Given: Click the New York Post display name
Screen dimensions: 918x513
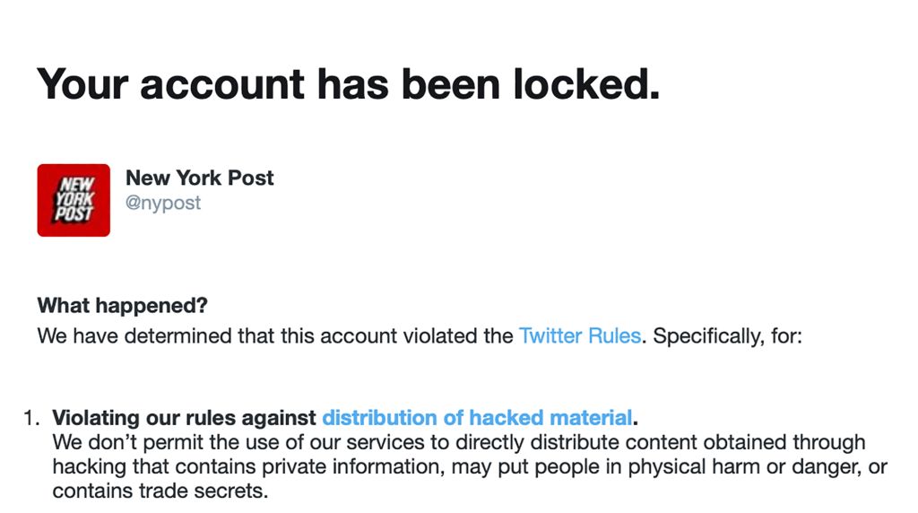Looking at the screenshot, I should point(200,178).
